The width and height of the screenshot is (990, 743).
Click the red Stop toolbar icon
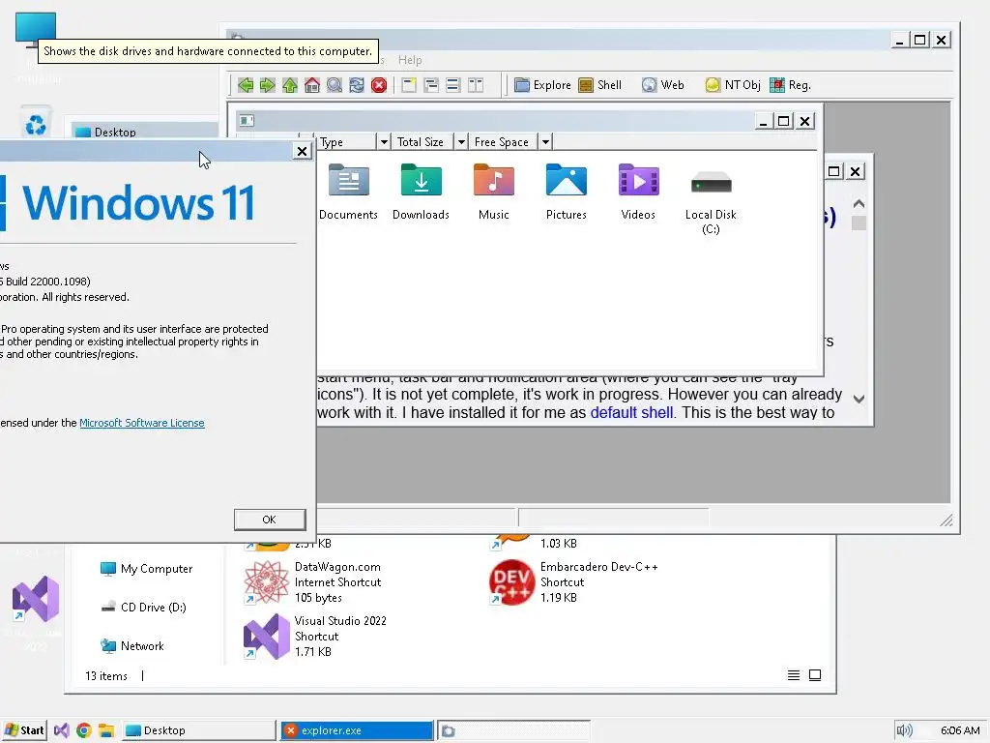click(379, 85)
